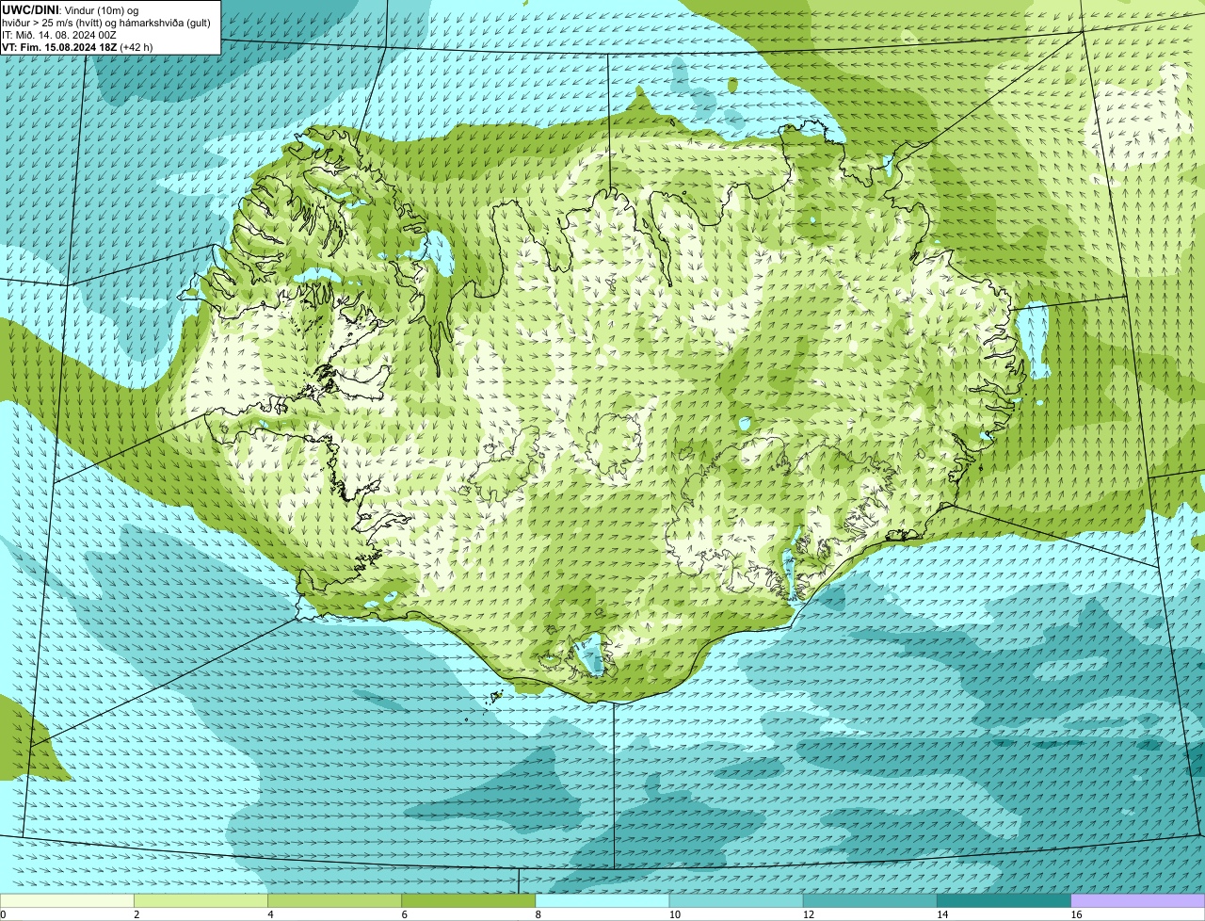This screenshot has height=921, width=1205.
Task: Click the "14" label under the color scale
Action: [942, 914]
